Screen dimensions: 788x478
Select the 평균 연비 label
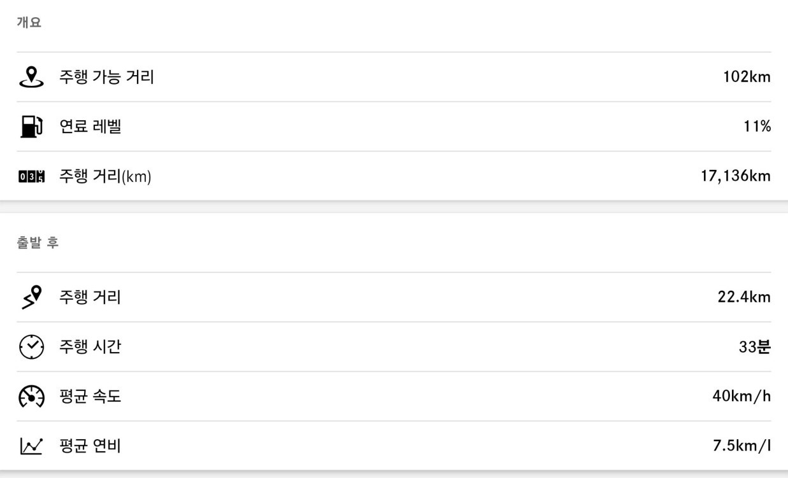[x=90, y=446]
